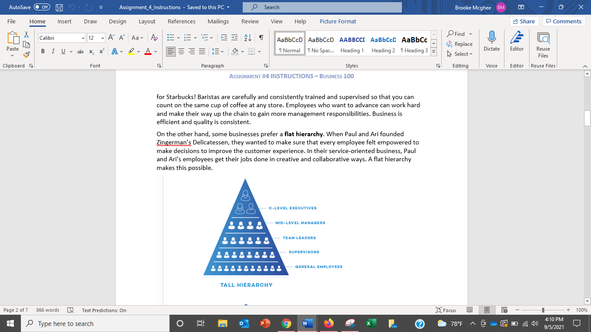Open the Picture Format tab
The width and height of the screenshot is (591, 332).
337,21
